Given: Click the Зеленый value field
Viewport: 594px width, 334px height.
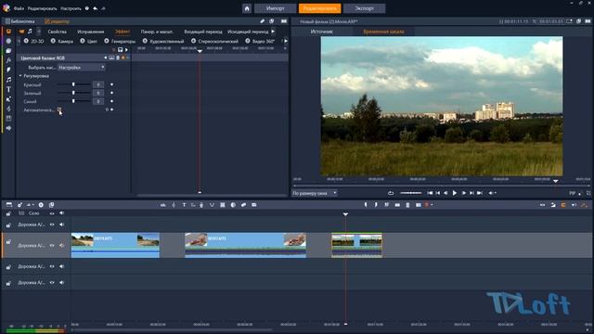Looking at the screenshot, I should click(x=98, y=93).
